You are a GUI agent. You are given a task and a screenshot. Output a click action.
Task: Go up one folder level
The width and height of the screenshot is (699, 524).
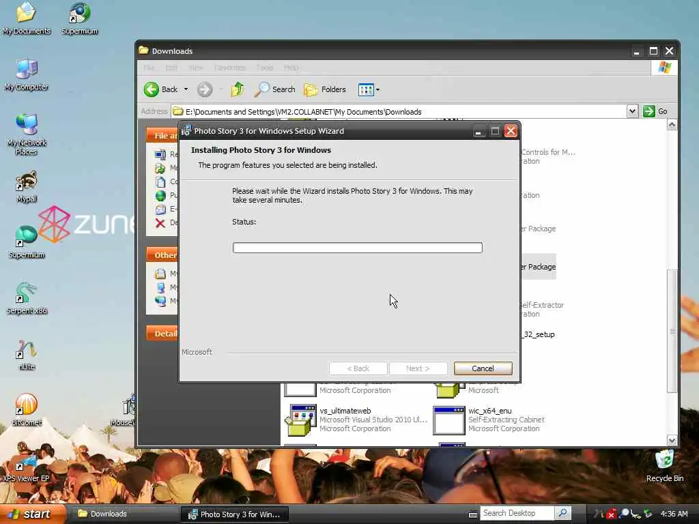(238, 89)
